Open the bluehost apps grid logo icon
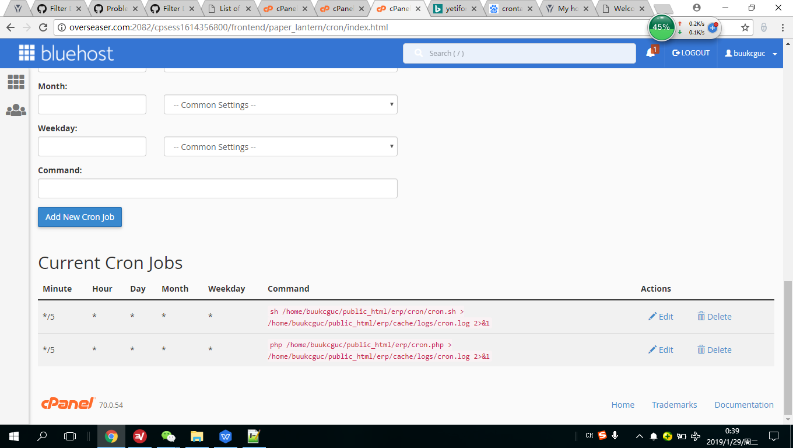793x448 pixels. point(27,53)
